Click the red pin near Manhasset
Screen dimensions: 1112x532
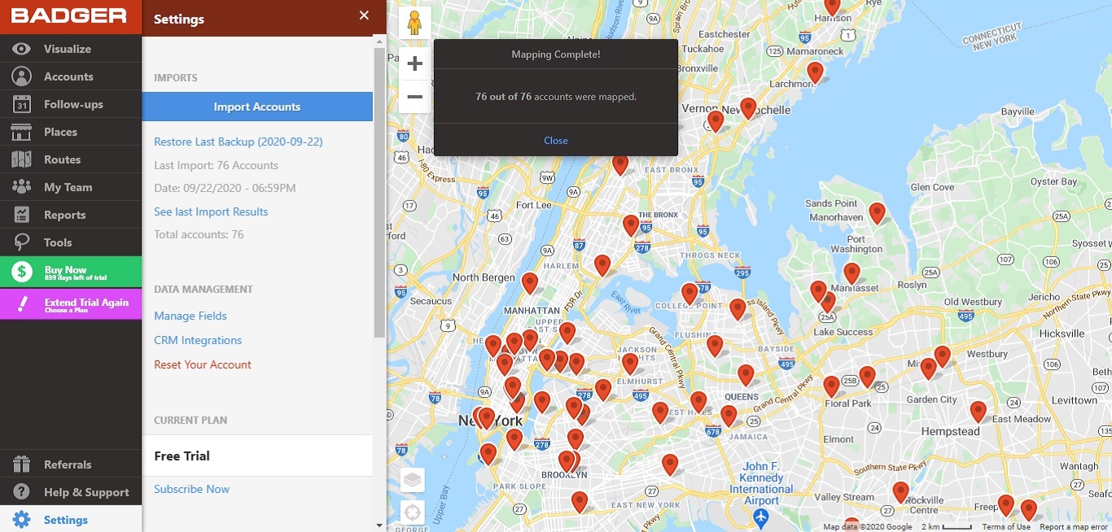click(852, 273)
